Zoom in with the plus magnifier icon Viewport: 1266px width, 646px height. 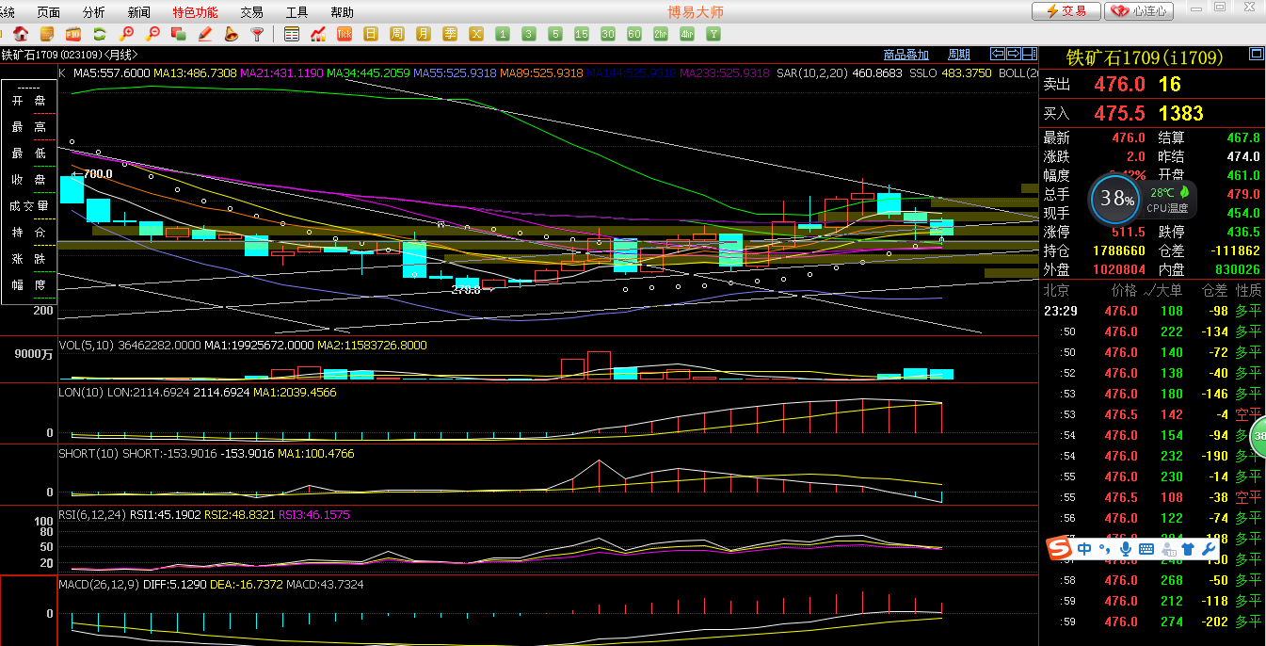[x=126, y=34]
